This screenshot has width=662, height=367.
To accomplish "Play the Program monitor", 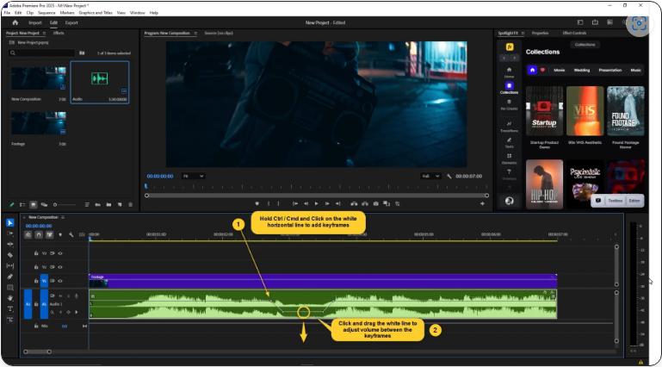I will pos(316,203).
